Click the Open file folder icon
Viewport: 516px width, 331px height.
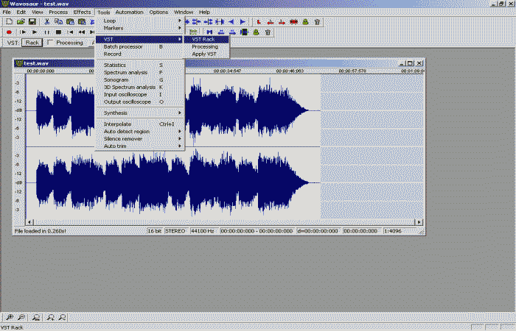coord(20,22)
